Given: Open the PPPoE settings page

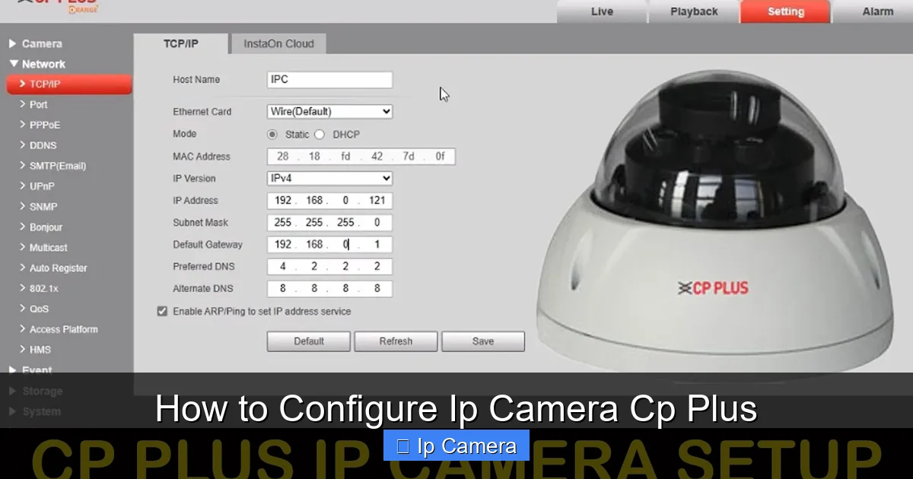Looking at the screenshot, I should click(x=44, y=125).
